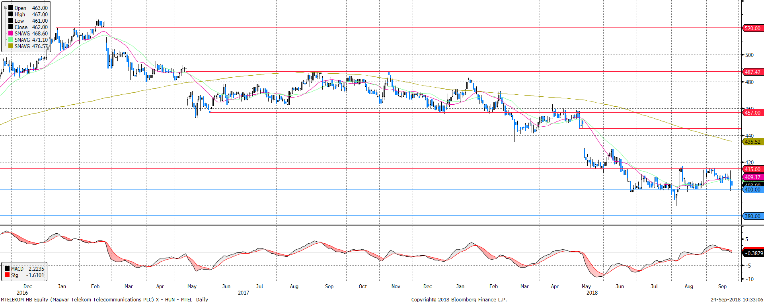Click the black Low color swatch
The image size is (764, 303).
(x=11, y=20)
